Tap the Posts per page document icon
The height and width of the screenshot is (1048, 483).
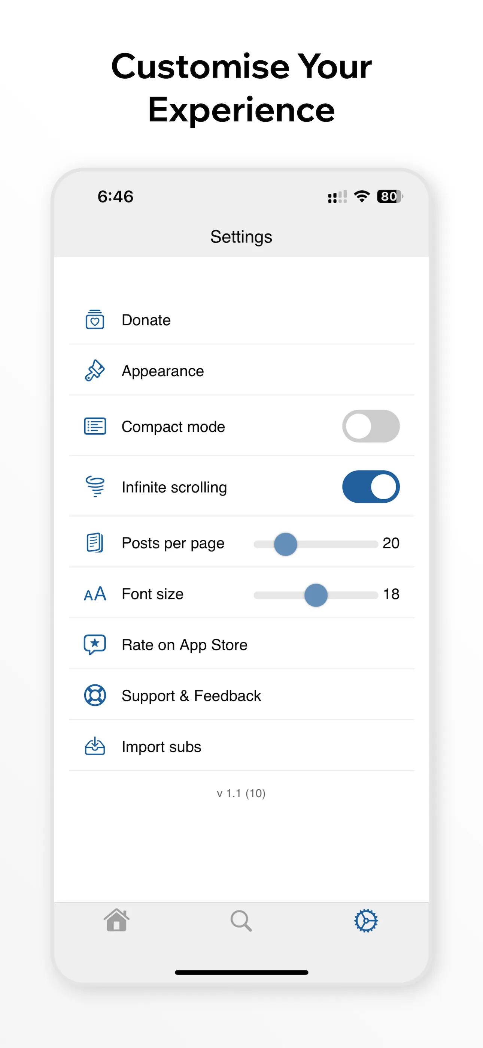pos(95,542)
